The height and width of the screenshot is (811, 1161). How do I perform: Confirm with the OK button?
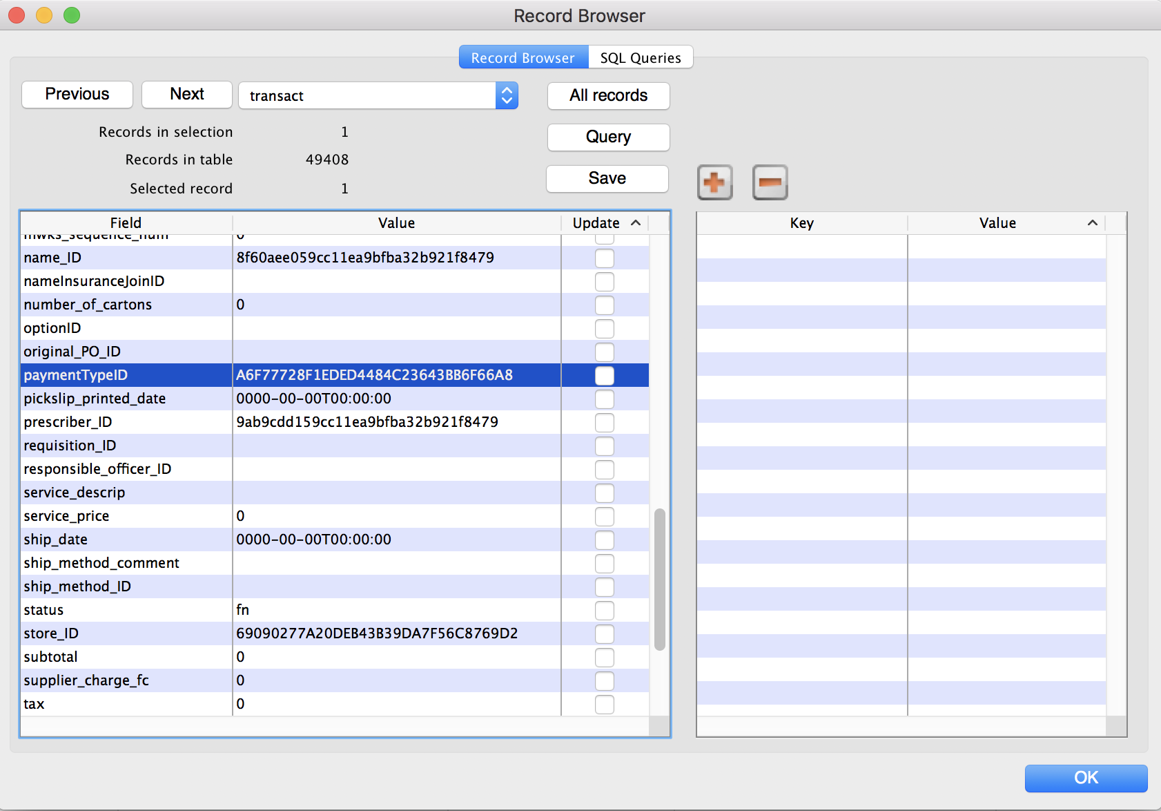pyautogui.click(x=1086, y=778)
